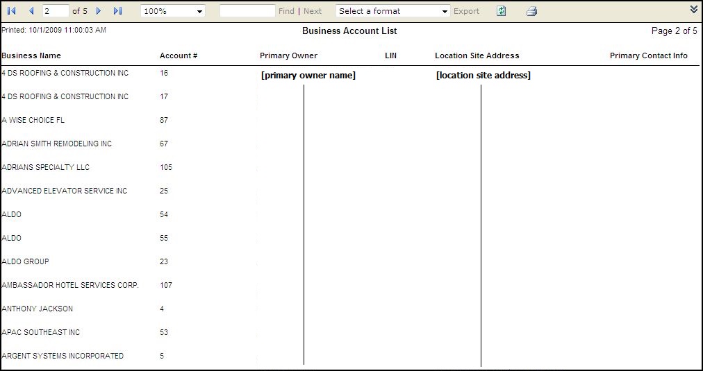Viewport: 703px width, 371px height.
Task: Print the report using printer icon
Action: (531, 11)
